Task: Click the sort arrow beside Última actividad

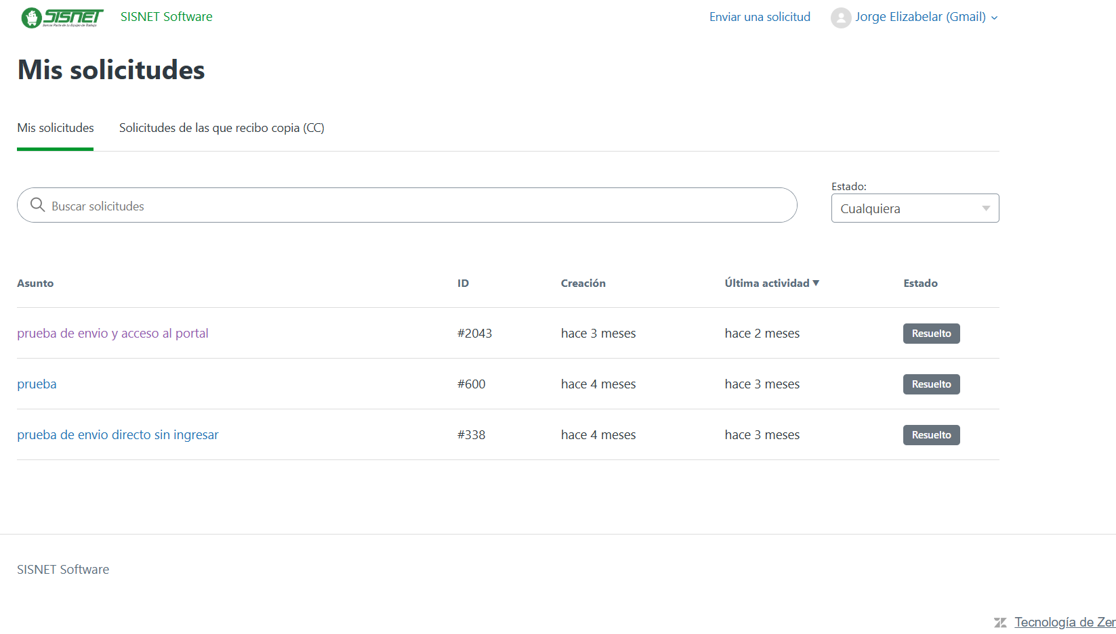Action: 816,283
